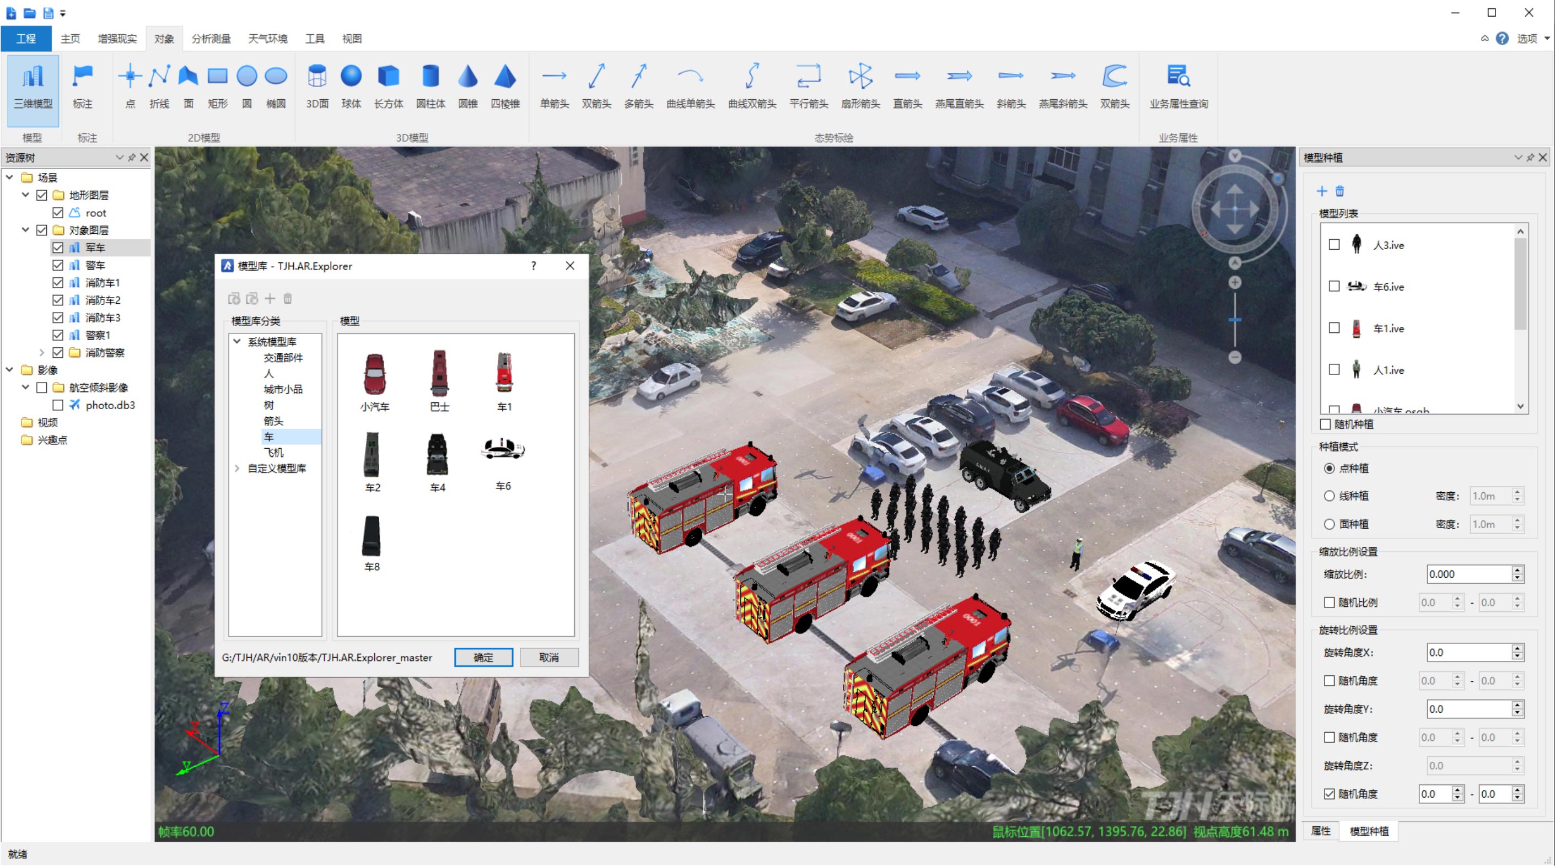
Task: Click the blue plus icon in 模型种植 panel
Action: click(x=1321, y=191)
